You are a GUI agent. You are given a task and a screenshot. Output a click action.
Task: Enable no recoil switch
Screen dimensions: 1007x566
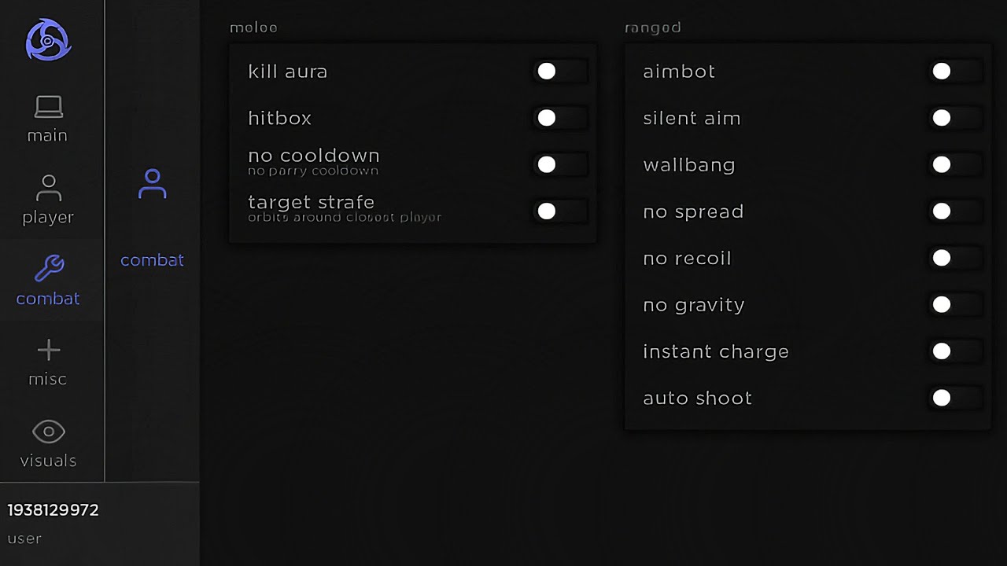[x=954, y=258]
